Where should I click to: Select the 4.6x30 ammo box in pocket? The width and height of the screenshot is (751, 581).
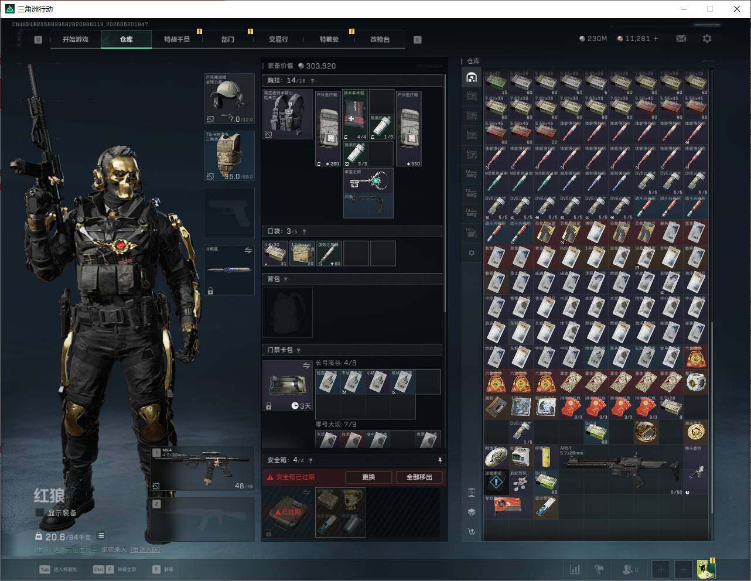coord(275,253)
